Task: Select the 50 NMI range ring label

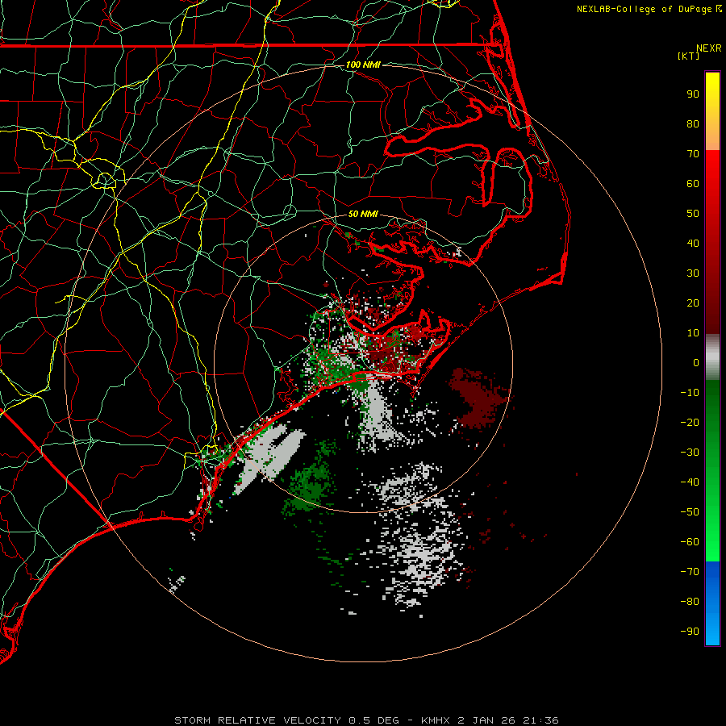Action: click(x=363, y=214)
